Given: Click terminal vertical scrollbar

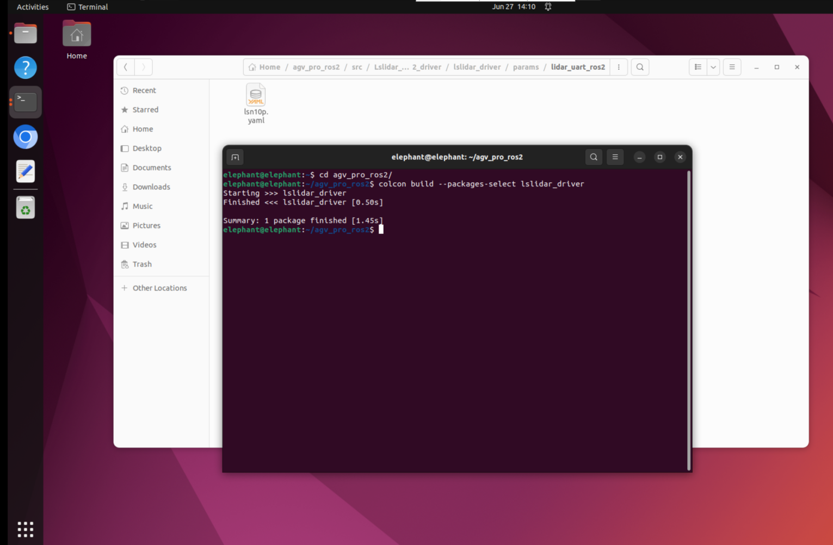Looking at the screenshot, I should coord(689,321).
